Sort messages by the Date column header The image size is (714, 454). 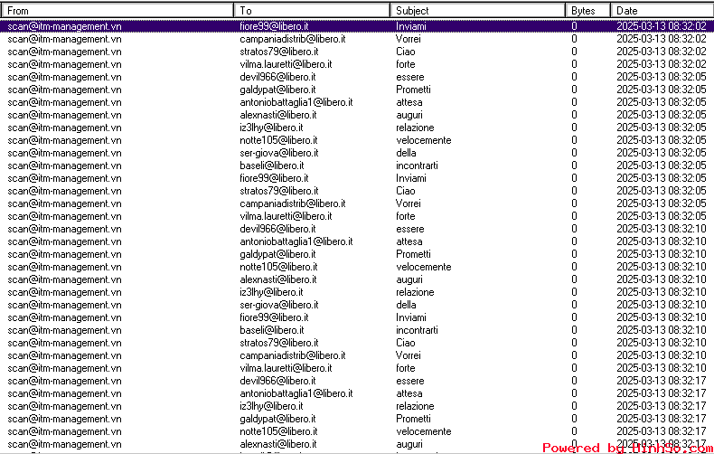click(x=662, y=11)
